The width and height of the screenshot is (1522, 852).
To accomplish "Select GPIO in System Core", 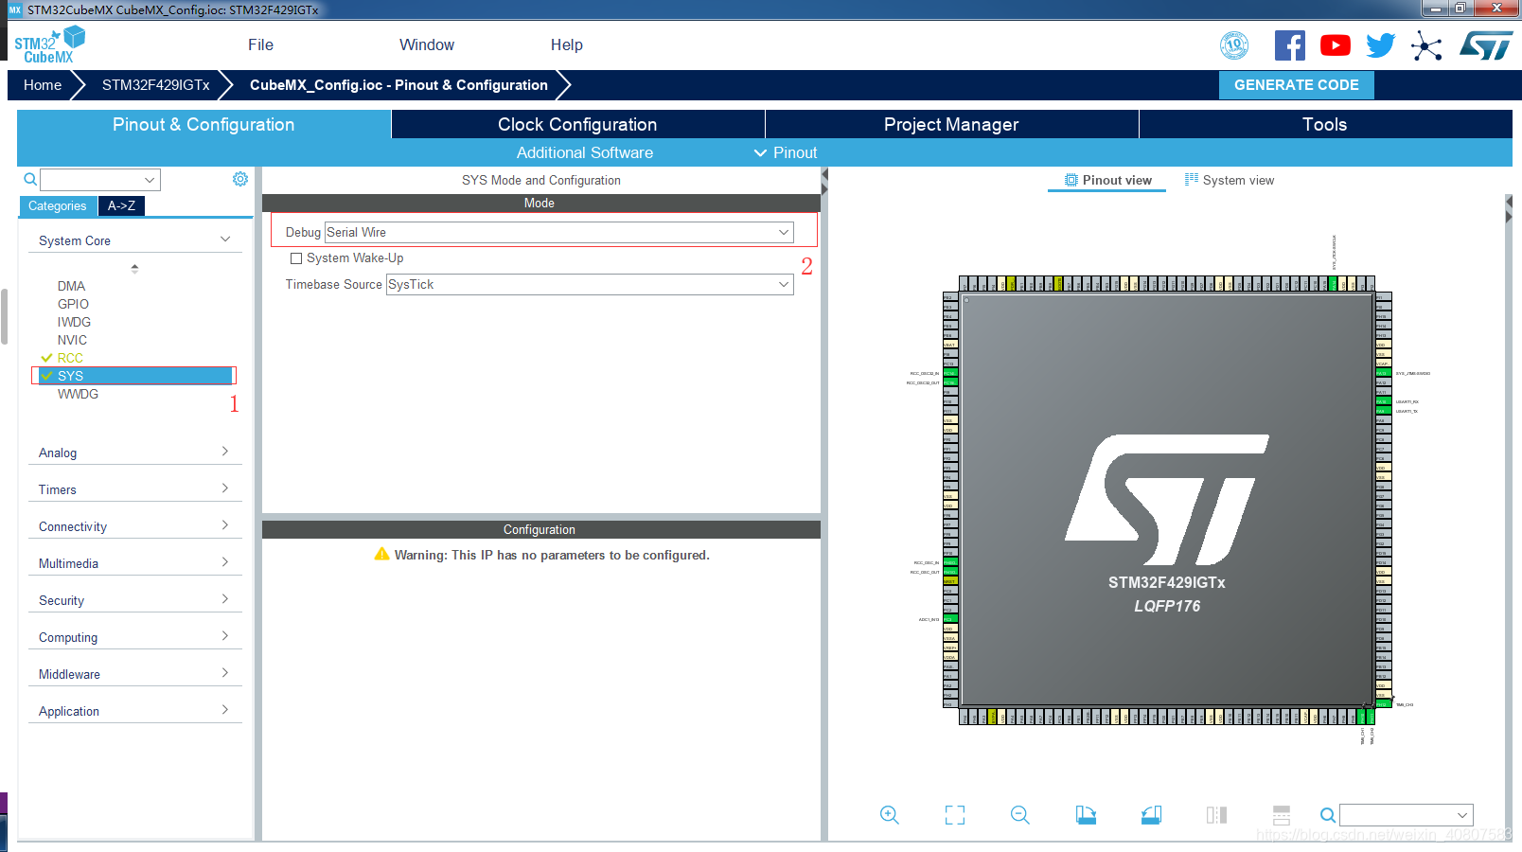I will (73, 304).
